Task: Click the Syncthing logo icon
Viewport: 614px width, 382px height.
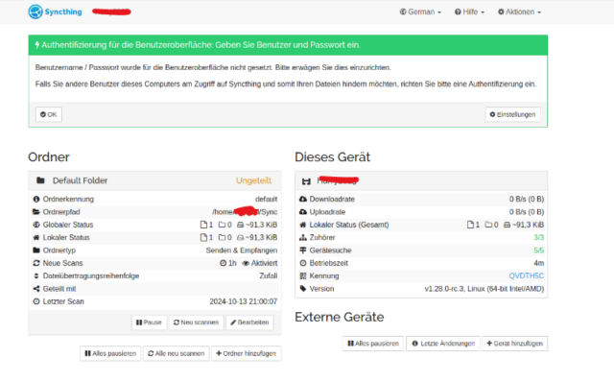Action: [x=35, y=12]
